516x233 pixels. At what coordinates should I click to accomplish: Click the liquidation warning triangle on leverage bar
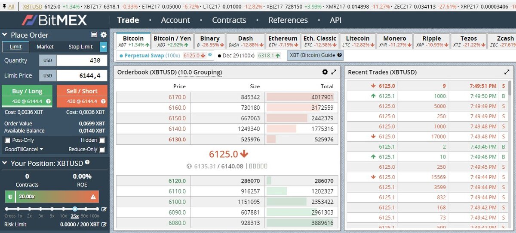(93, 197)
